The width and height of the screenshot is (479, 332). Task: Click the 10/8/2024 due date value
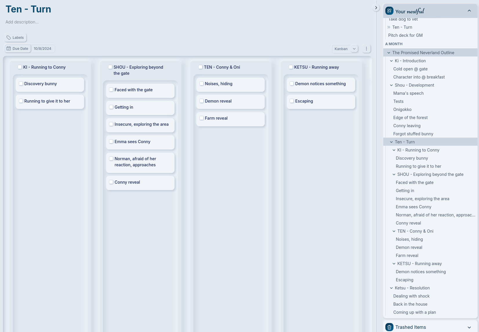click(42, 48)
